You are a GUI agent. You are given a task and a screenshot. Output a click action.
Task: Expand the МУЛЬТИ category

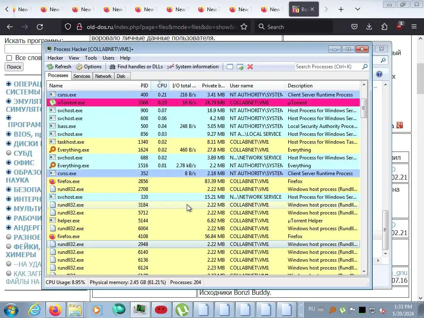9,208
